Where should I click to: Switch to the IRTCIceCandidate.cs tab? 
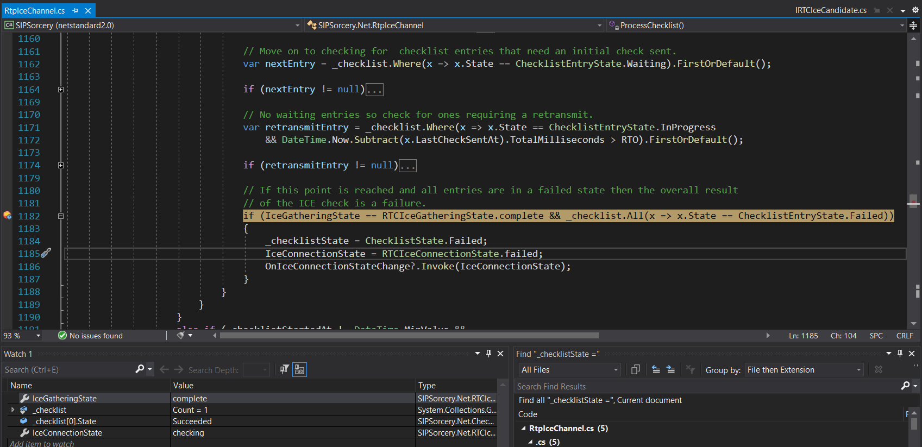pyautogui.click(x=831, y=10)
